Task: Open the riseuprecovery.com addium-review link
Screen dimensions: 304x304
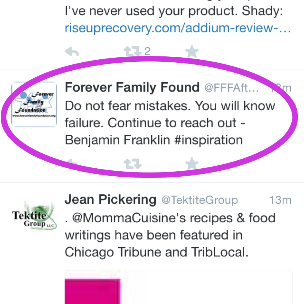Action: [178, 28]
